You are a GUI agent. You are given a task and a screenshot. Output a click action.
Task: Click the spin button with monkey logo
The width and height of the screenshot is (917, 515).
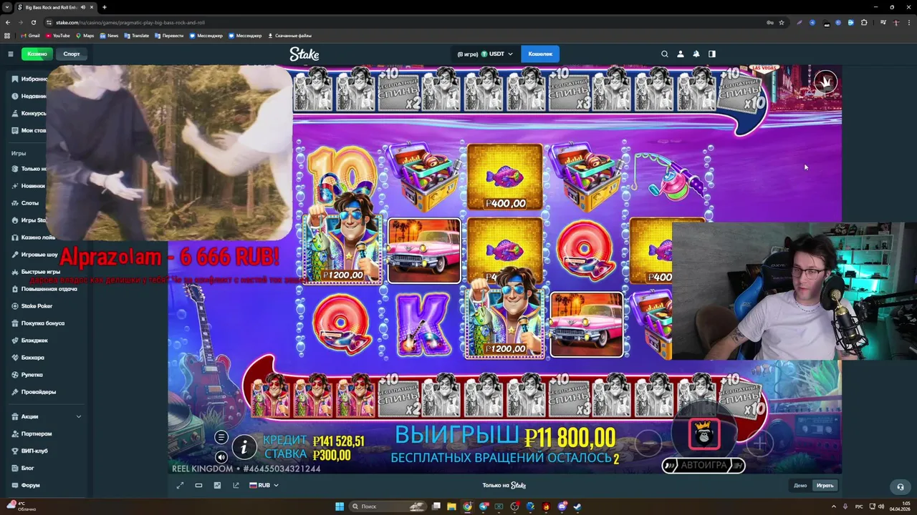[704, 434]
